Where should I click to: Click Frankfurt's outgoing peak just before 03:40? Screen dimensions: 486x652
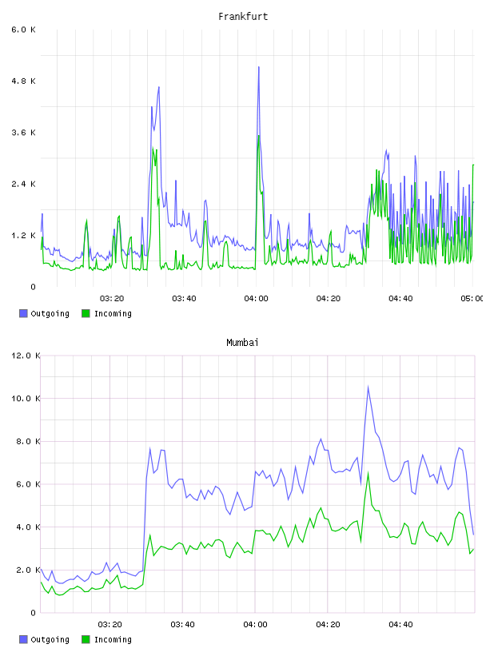(x=176, y=181)
